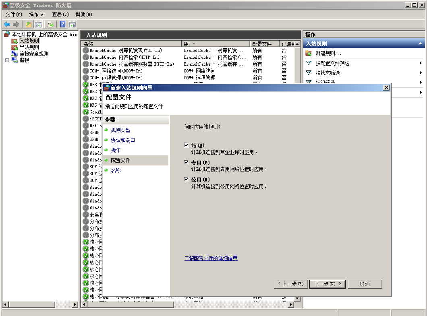
Task: Uncheck the 域 checkbox
Action: [186, 145]
